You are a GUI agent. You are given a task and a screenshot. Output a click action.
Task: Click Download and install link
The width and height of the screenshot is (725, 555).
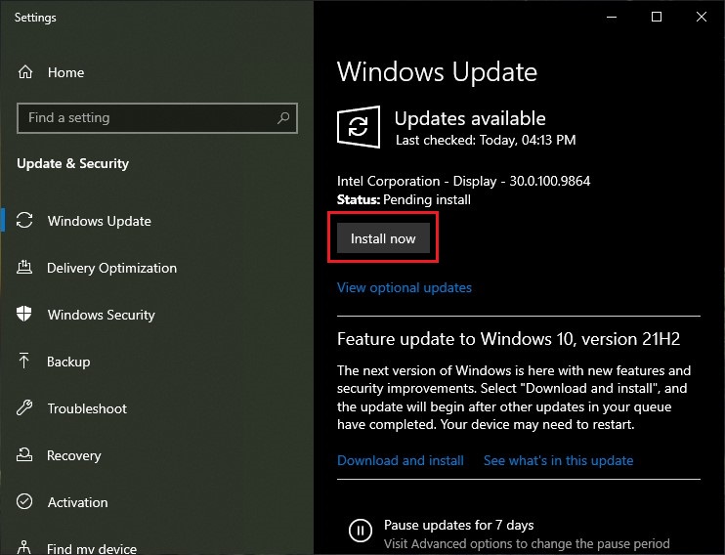tap(401, 460)
